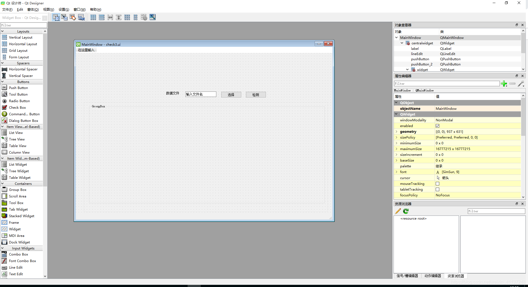This screenshot has height=287, width=528.
Task: Click the reload icon in the resource browser
Action: pos(406,211)
